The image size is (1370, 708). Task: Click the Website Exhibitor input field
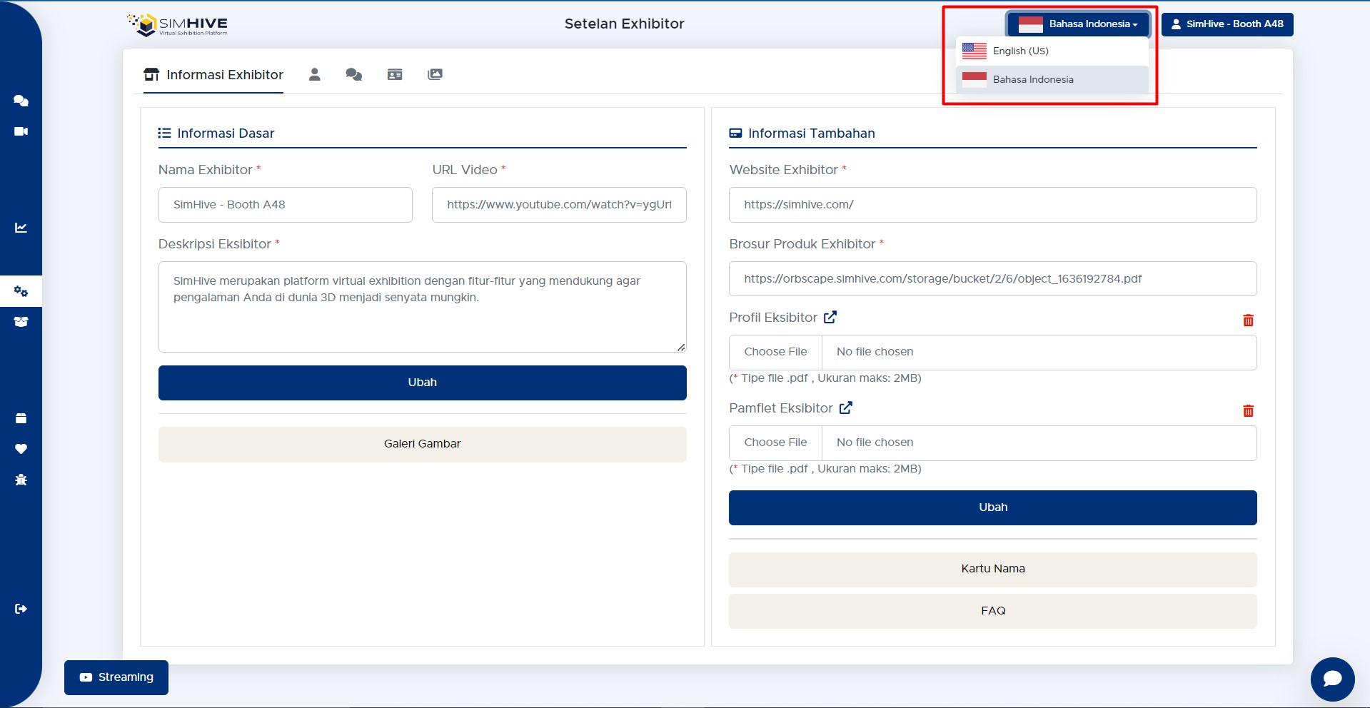pyautogui.click(x=993, y=205)
